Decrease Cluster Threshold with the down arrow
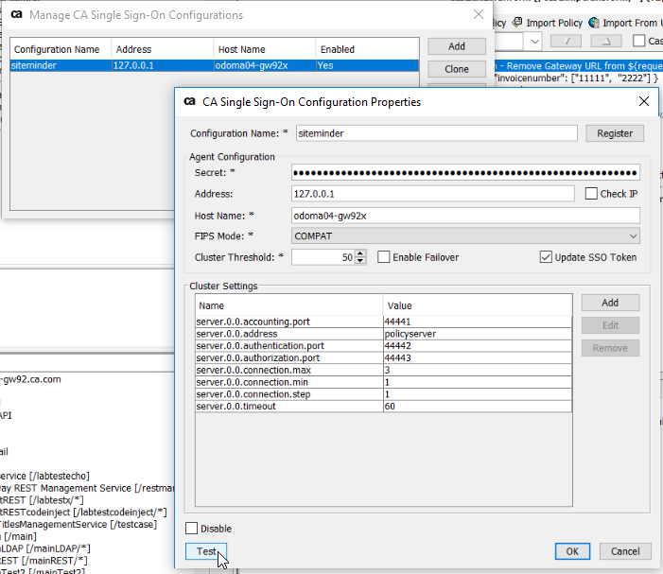Screen dimensions: 663x574 359,260
